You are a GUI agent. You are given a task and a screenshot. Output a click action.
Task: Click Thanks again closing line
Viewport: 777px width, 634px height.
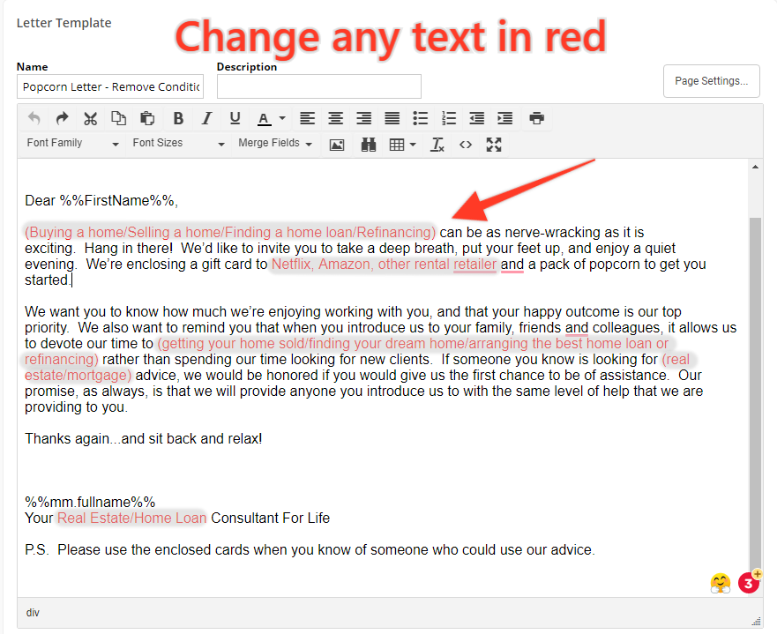144,439
